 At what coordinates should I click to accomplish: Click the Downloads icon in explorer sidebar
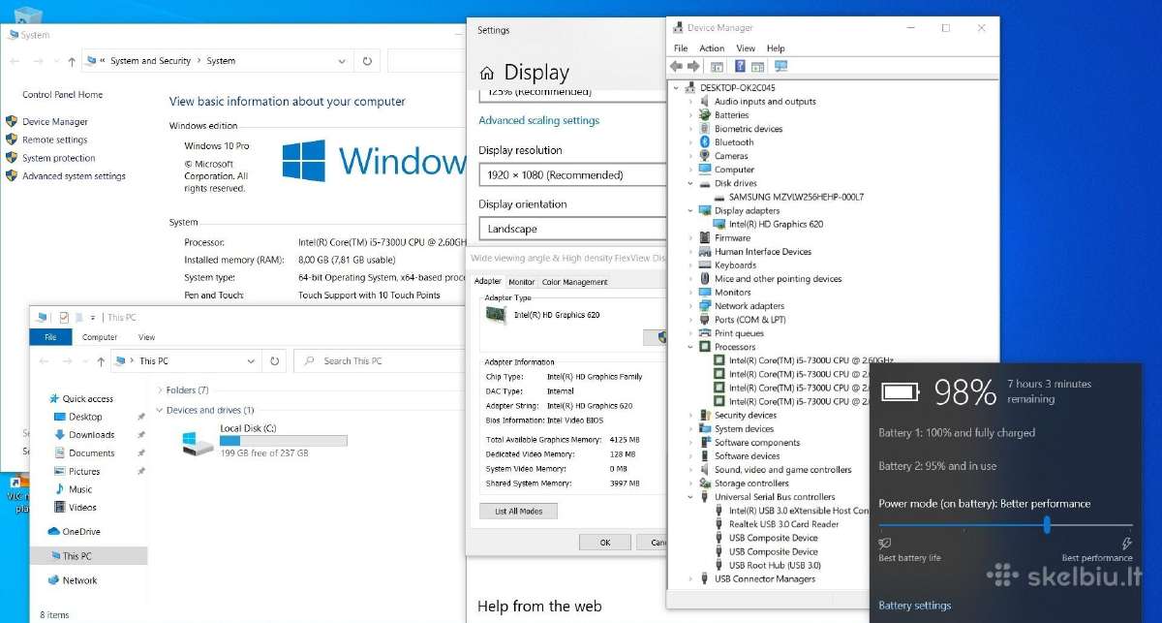(x=60, y=435)
